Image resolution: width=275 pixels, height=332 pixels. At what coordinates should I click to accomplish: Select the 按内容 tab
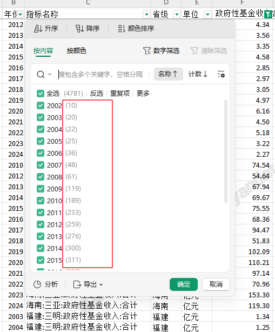click(43, 51)
